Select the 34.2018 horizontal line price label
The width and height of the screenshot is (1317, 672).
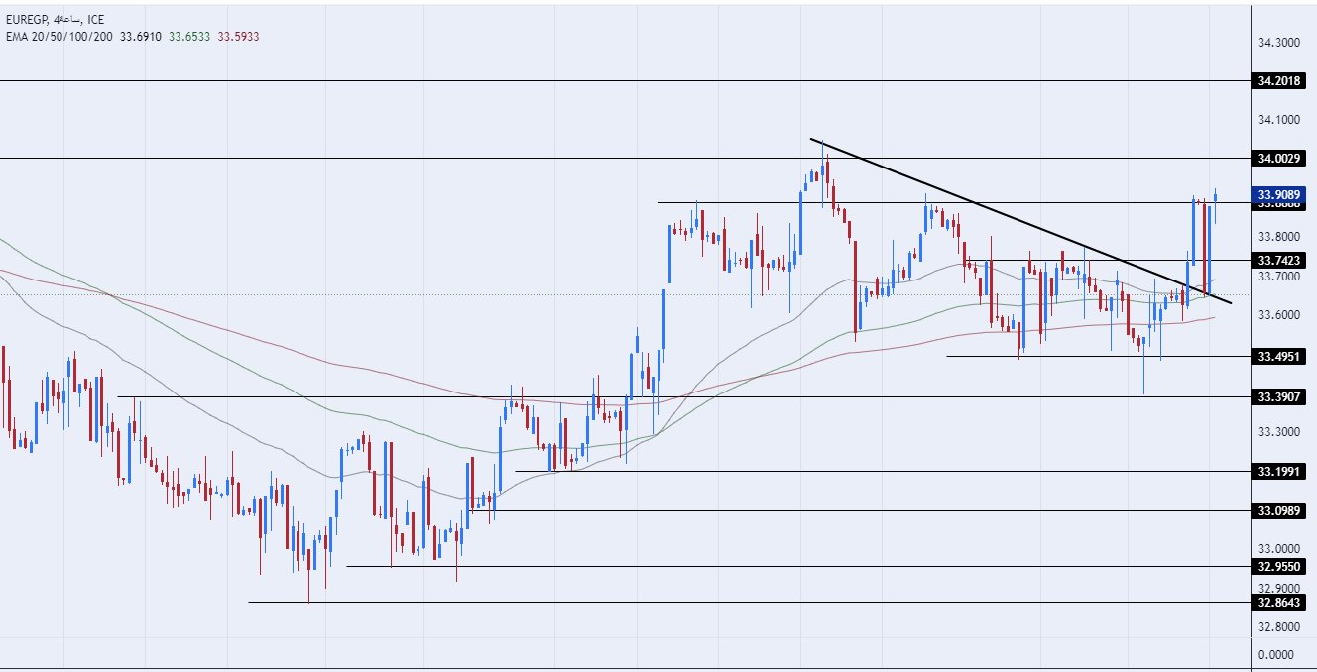pyautogui.click(x=1278, y=81)
